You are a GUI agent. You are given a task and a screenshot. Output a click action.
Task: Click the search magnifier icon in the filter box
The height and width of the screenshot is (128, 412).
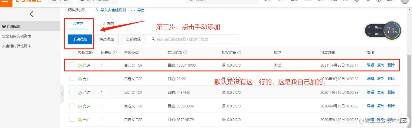point(153,39)
